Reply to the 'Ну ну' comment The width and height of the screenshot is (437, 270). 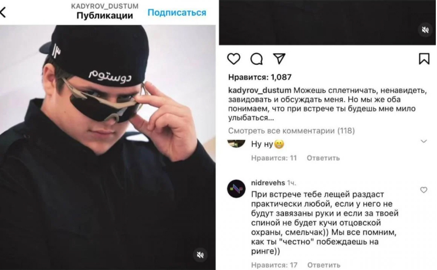tap(323, 158)
